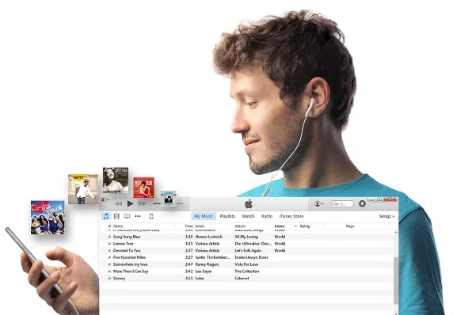Toggle the Genre column sort arrow
Viewport: 453px width, 315px height.
coord(295,226)
